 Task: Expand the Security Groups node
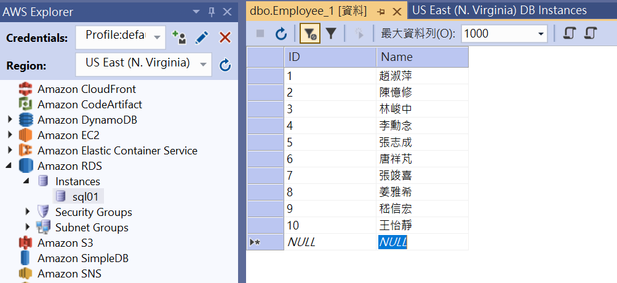(27, 212)
